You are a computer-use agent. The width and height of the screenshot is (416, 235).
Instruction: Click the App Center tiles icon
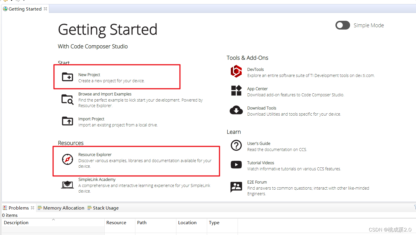point(236,91)
